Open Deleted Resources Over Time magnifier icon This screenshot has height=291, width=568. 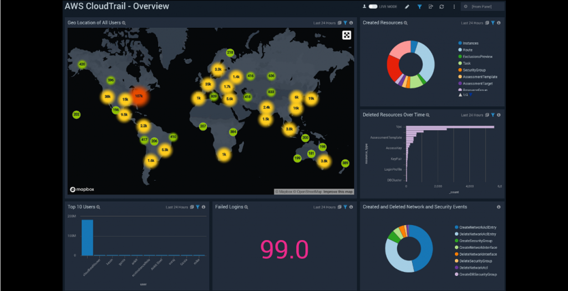coord(428,115)
